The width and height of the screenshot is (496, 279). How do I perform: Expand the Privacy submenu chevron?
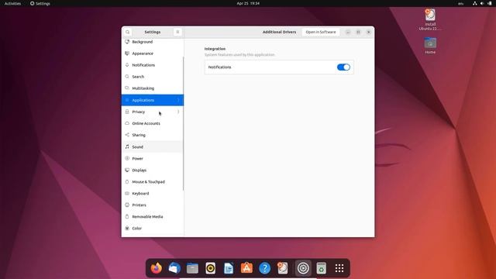(x=178, y=112)
